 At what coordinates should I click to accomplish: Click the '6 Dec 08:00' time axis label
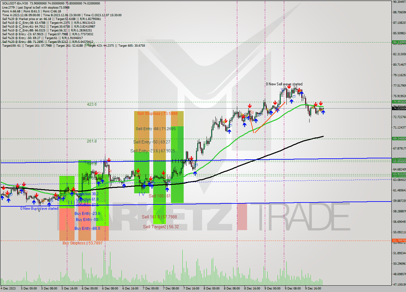(110, 289)
